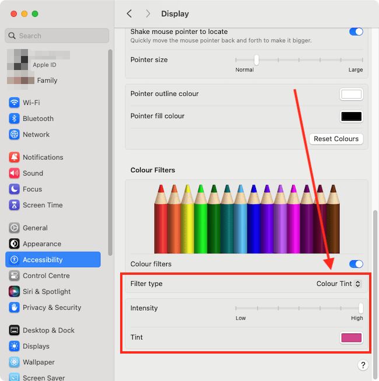This screenshot has height=381, width=379.
Task: Click the Intensity slider handle
Action: (361, 308)
